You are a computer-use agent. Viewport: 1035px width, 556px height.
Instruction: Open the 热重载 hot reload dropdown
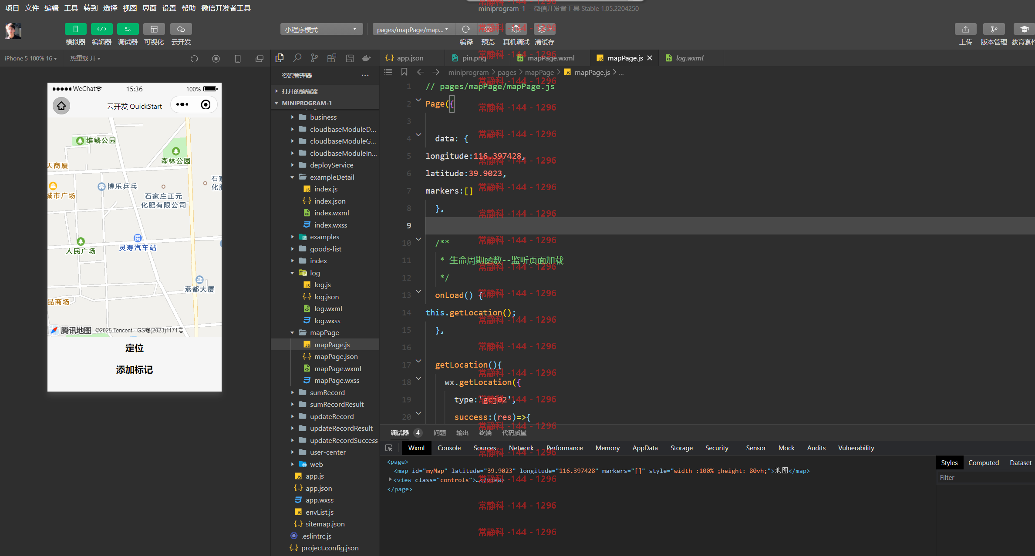[x=85, y=58]
